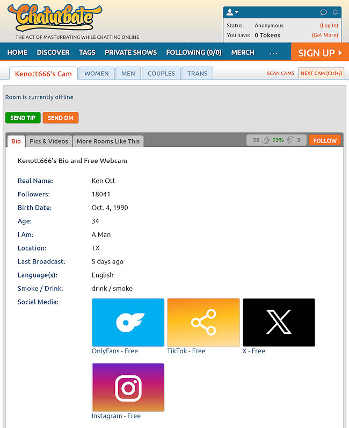Click the Chaturbate logo
Image resolution: width=349 pixels, height=428 pixels.
(x=55, y=17)
